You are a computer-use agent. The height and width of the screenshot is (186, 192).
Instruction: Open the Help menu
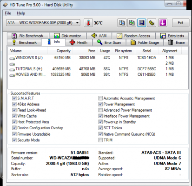pos(21,13)
